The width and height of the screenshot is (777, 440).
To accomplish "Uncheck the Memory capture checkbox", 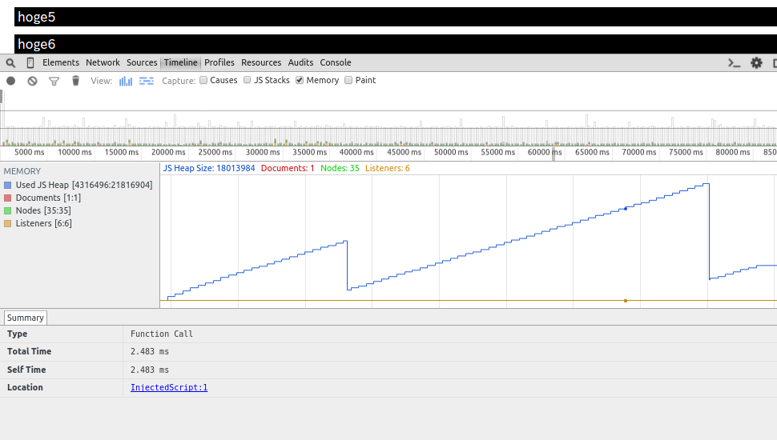I will pos(300,80).
